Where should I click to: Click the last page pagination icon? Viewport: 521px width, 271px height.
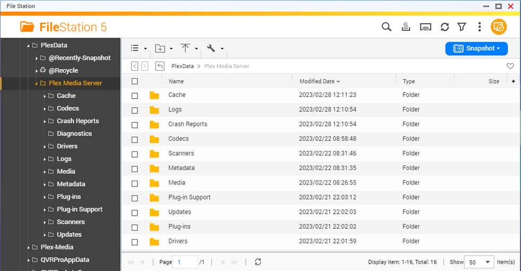coord(234,262)
